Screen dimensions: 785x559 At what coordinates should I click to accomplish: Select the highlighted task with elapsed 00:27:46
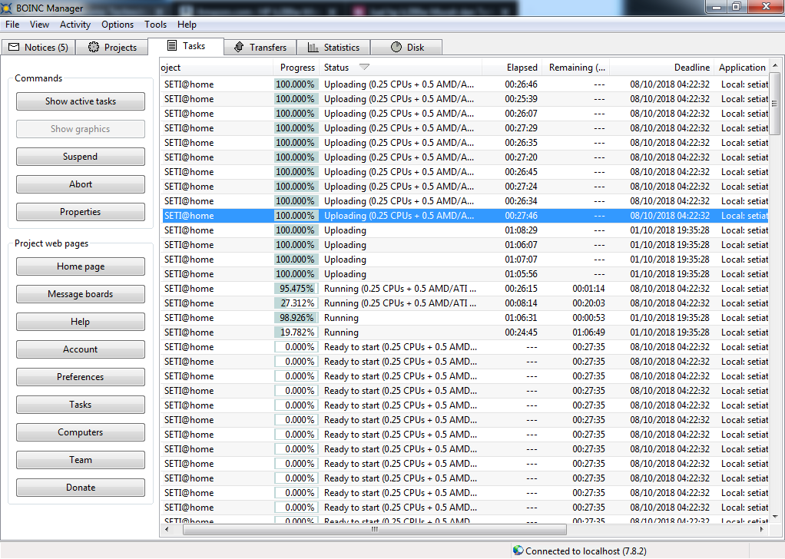pyautogui.click(x=465, y=215)
